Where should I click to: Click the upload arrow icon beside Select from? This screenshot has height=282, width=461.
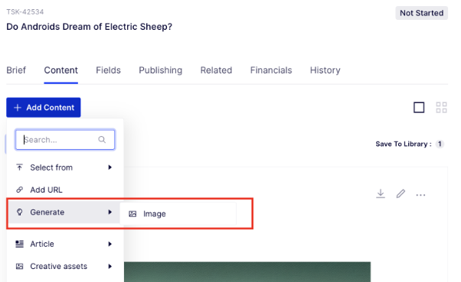[19, 167]
